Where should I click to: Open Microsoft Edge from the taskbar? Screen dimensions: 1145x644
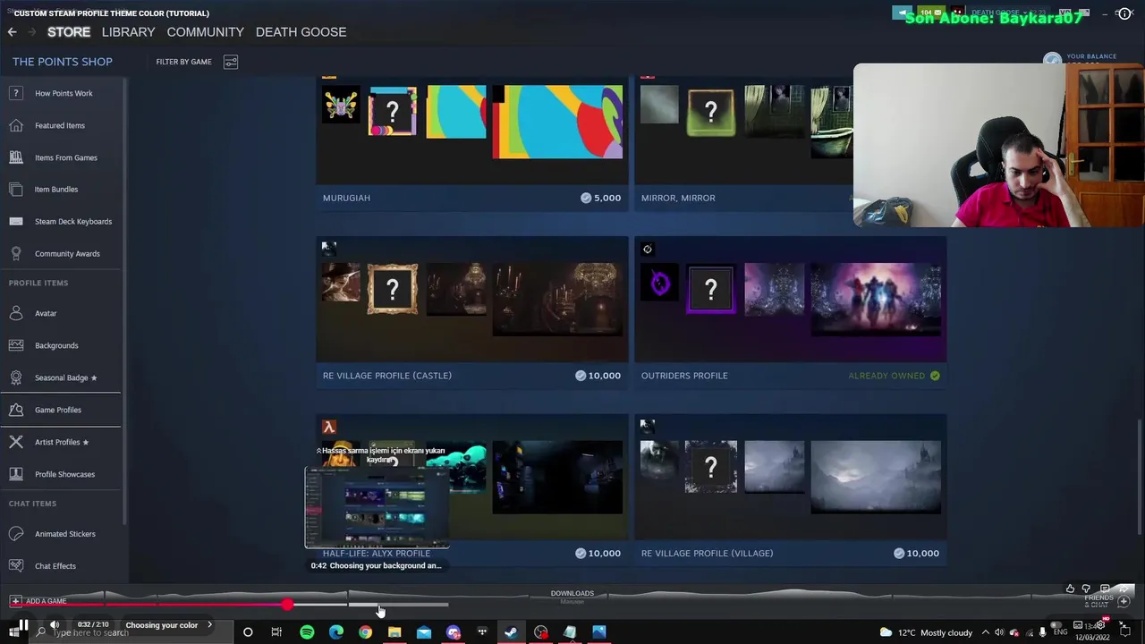pos(336,632)
